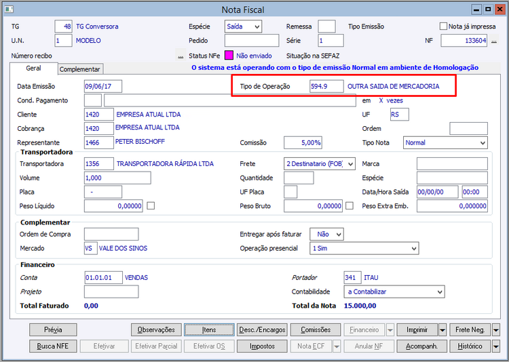Screen dimensions: 509x362
Task: Click the Peso Extra Emb. field
Action: click(452, 206)
